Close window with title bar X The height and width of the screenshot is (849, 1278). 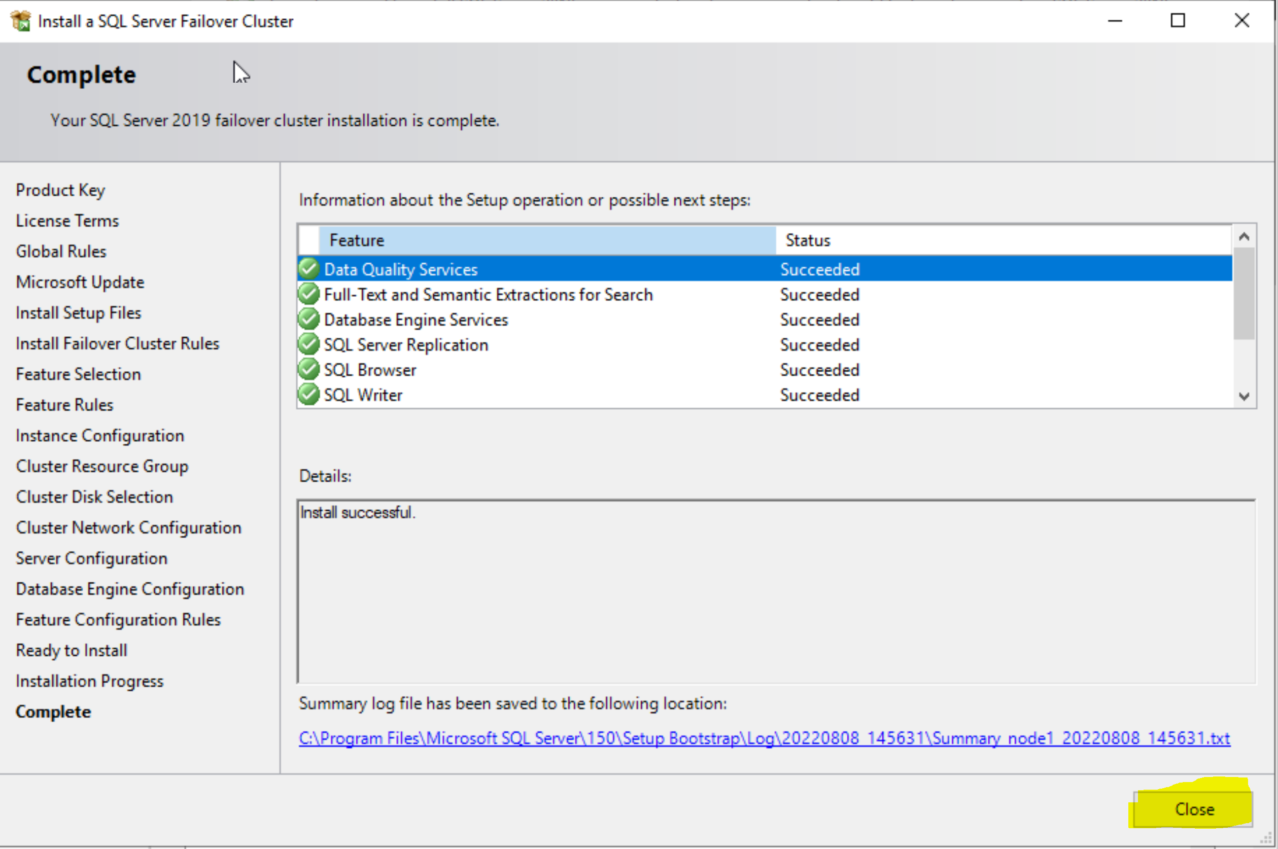point(1241,21)
